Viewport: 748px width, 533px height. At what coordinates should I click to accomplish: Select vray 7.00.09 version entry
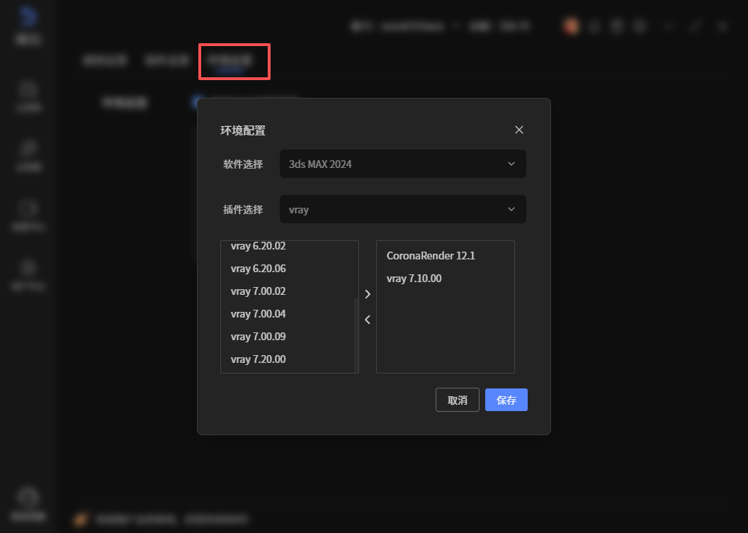coord(259,337)
